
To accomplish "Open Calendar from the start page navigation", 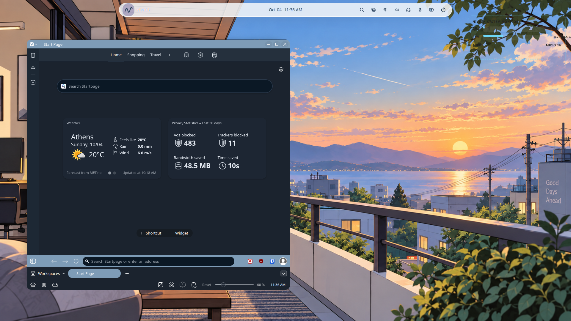I will coord(214,55).
